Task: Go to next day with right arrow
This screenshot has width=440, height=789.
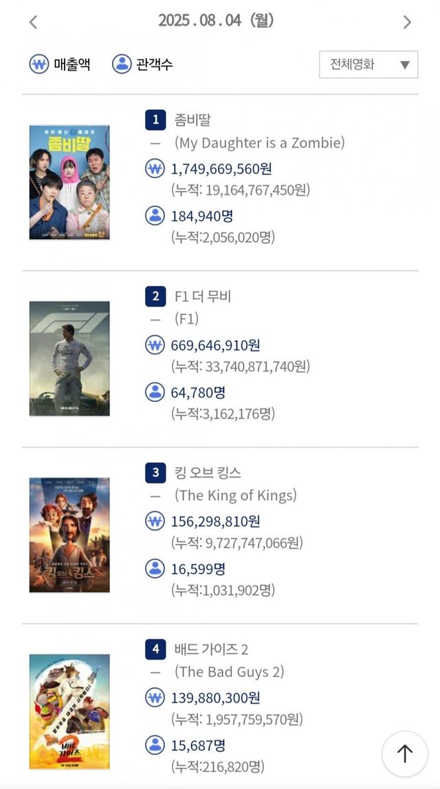Action: coord(407,22)
